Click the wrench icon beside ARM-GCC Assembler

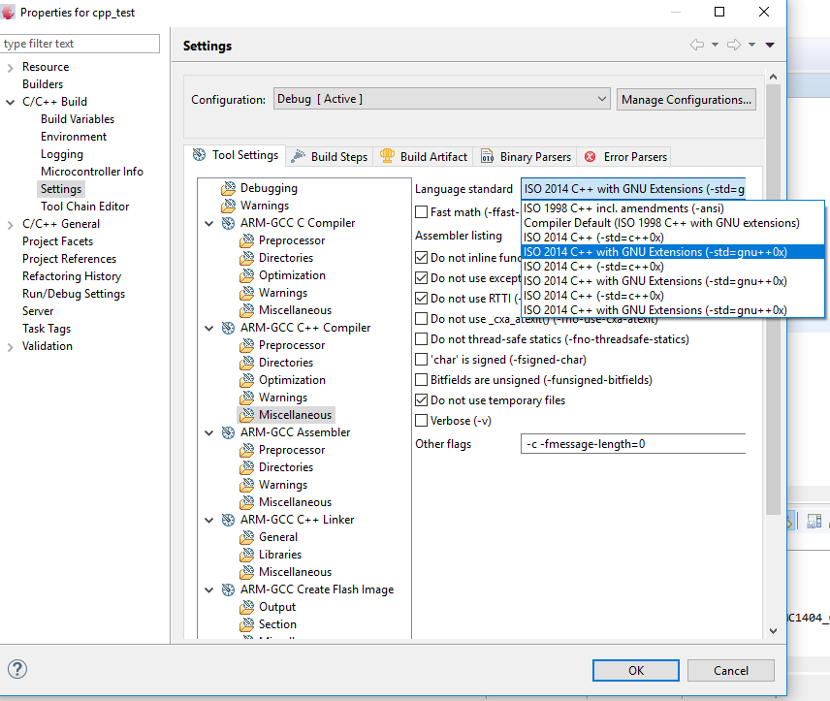(227, 431)
